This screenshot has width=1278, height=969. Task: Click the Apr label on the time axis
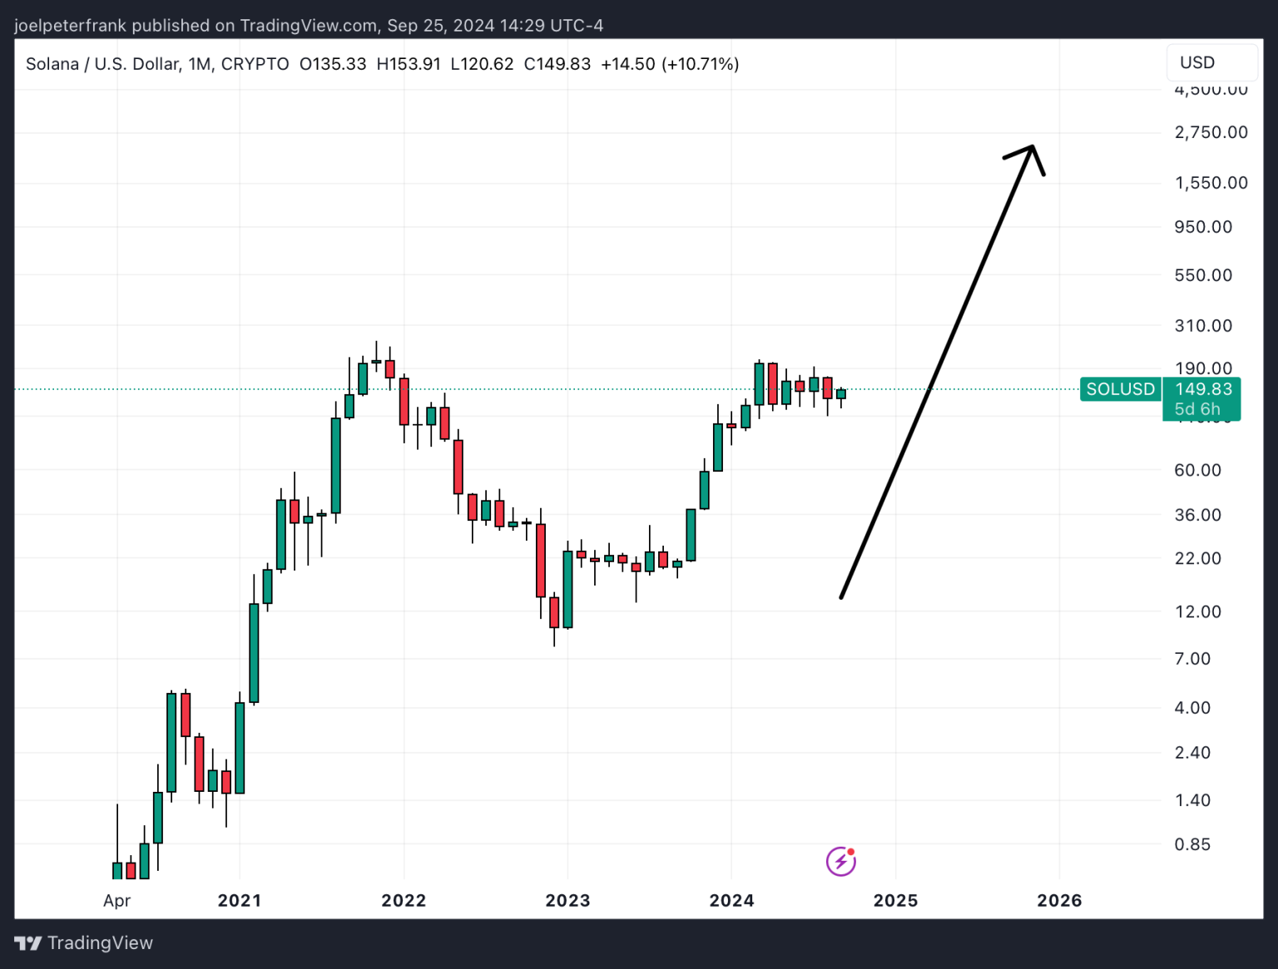116,900
